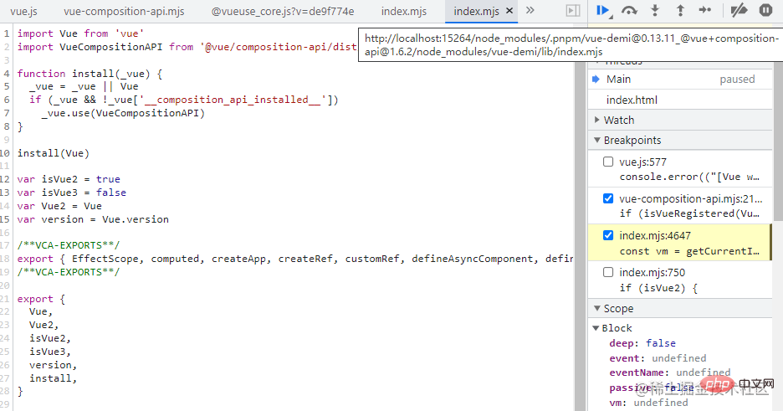Open the vue-composition-api.mjs tab
783x411 pixels.
coord(124,11)
